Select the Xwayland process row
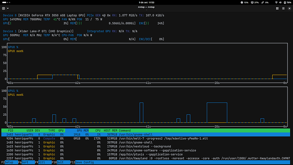293x165 pixels. tap(146, 158)
